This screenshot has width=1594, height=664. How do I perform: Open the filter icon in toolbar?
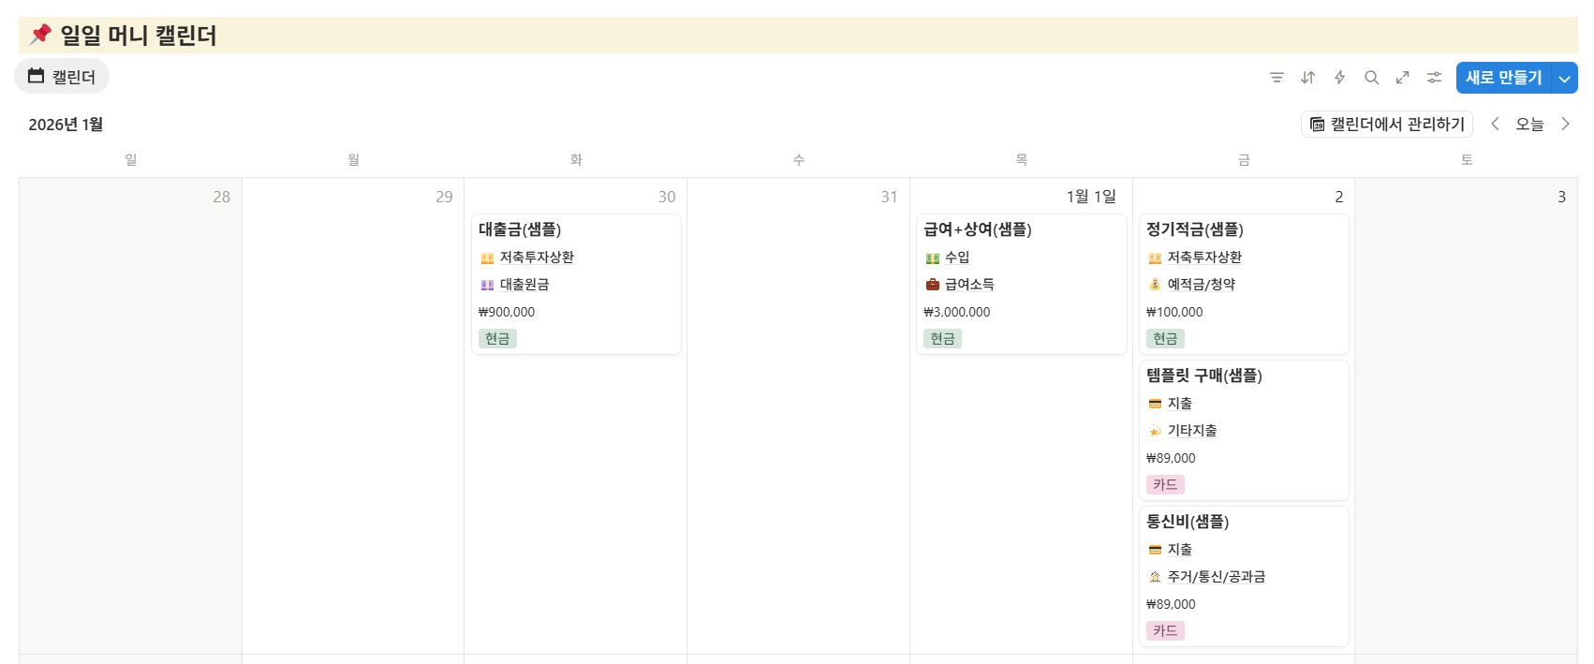coord(1277,78)
